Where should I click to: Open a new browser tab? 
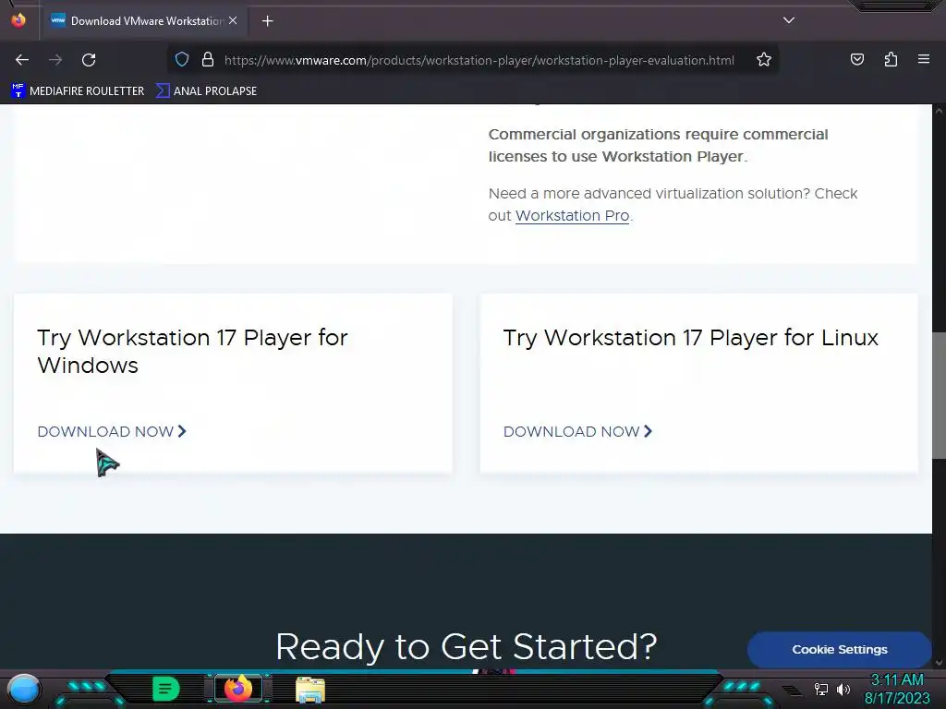pos(267,21)
